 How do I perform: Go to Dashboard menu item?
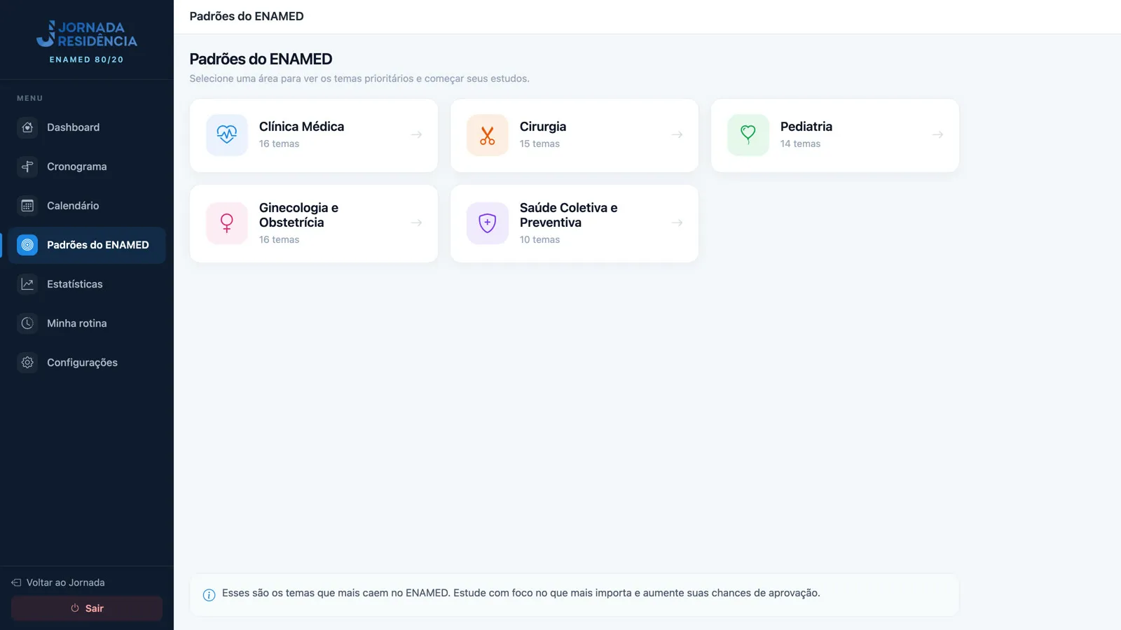87,127
